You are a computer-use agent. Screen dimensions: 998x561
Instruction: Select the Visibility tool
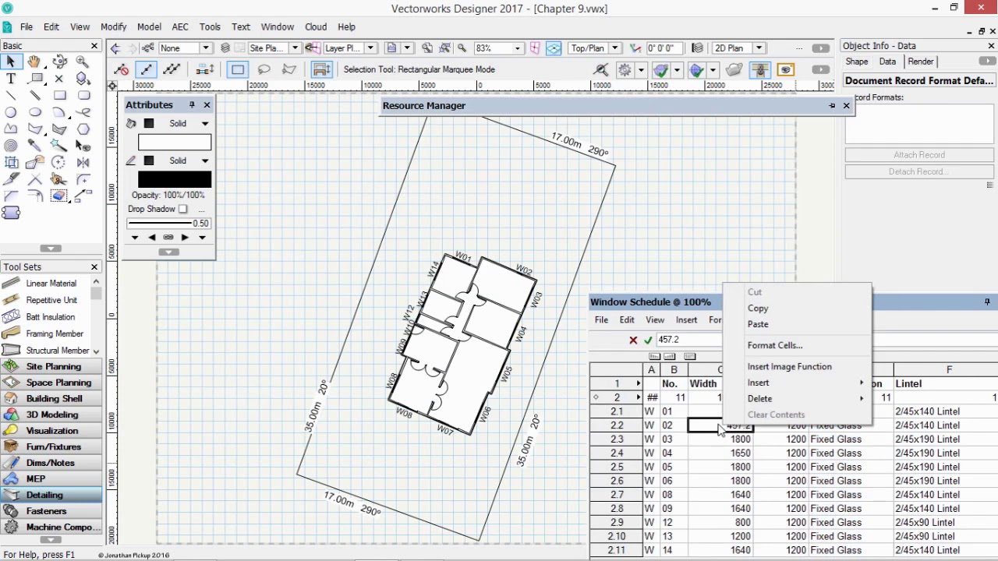(x=83, y=146)
